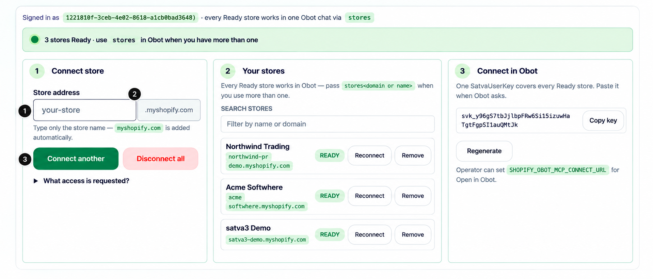Click the Your stores heading
The image size is (653, 279).
click(264, 71)
